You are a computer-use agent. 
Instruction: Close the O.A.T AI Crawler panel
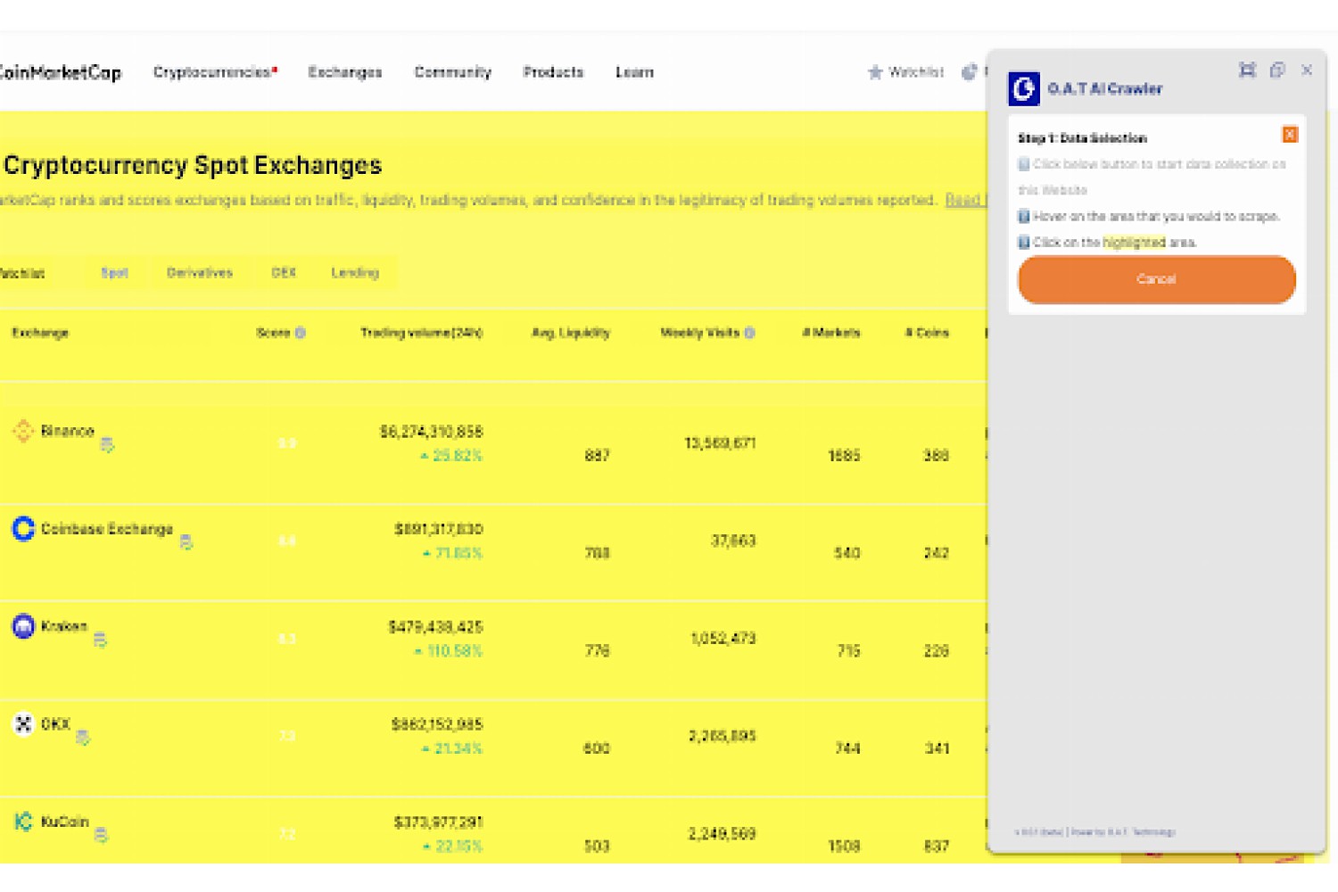coord(1307,70)
